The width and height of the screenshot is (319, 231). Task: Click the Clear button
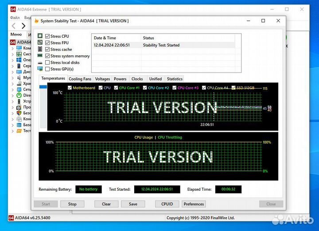click(106, 204)
